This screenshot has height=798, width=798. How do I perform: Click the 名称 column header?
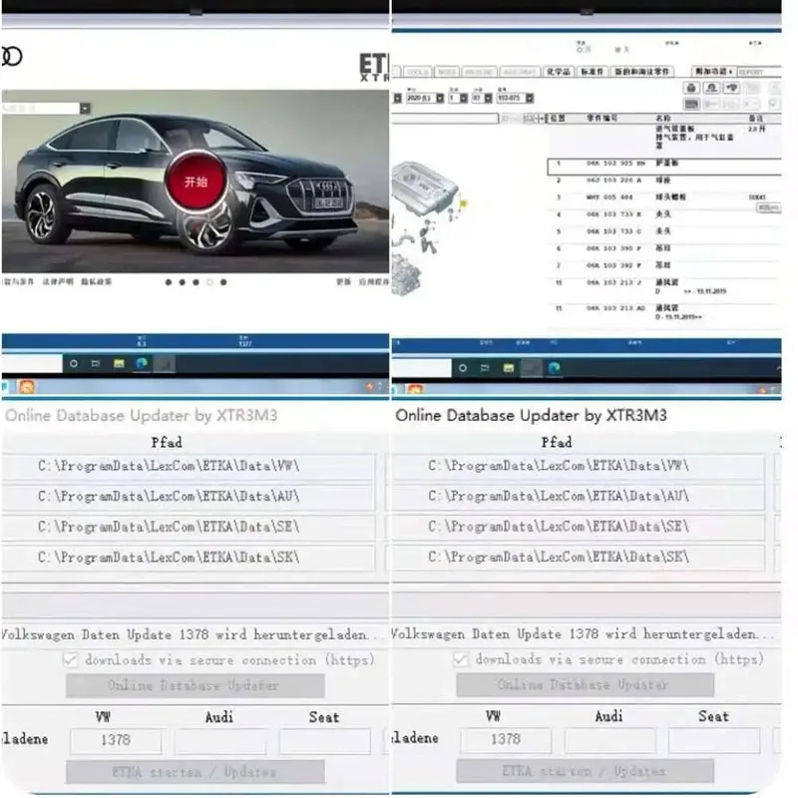[663, 118]
